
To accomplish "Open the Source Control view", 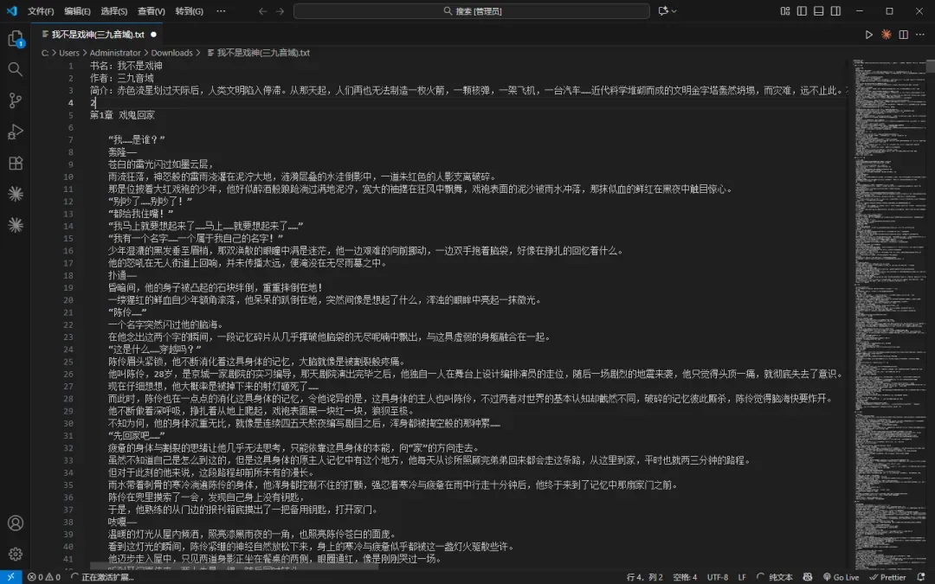I will [16, 100].
